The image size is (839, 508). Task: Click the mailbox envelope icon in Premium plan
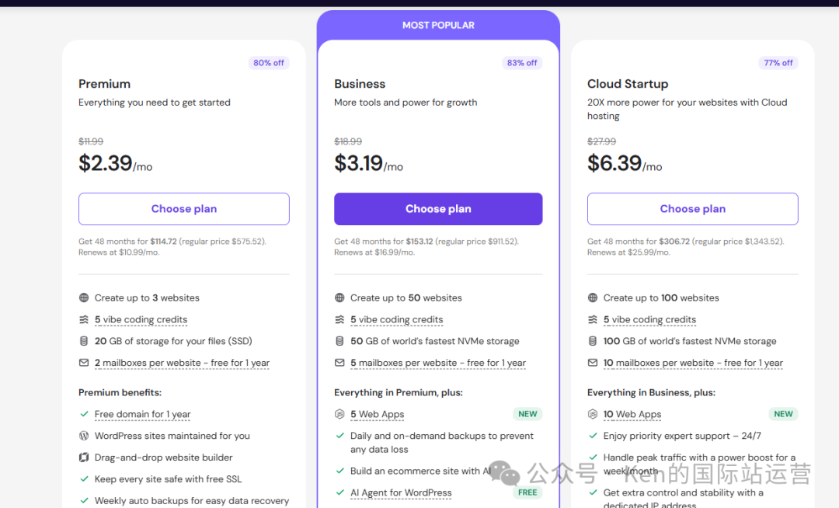(84, 363)
